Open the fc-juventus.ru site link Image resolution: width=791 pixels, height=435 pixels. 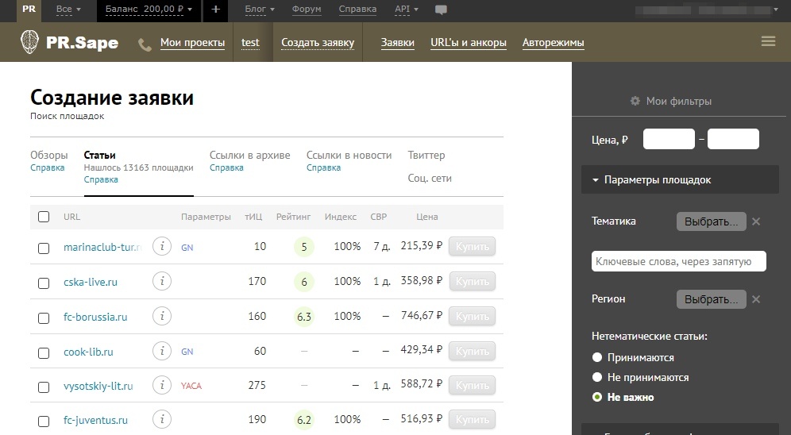coord(95,420)
